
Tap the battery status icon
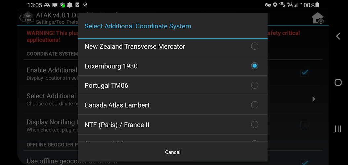[317, 5]
